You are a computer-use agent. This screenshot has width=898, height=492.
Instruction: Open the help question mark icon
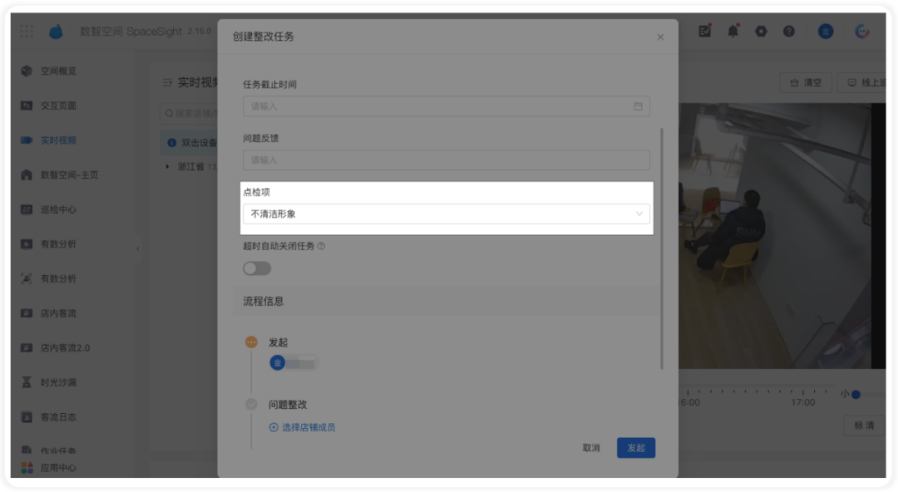(788, 32)
